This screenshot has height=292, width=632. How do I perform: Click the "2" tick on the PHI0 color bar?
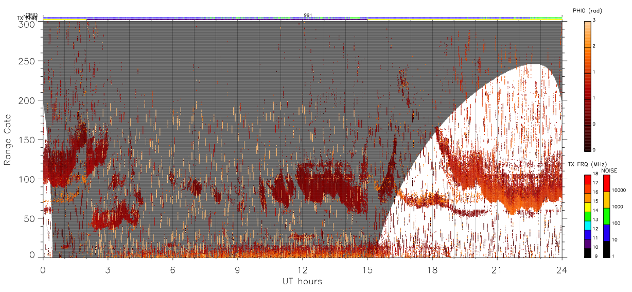click(x=595, y=47)
